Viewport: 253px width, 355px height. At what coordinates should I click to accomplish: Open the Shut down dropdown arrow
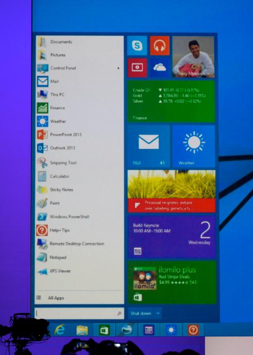(158, 314)
